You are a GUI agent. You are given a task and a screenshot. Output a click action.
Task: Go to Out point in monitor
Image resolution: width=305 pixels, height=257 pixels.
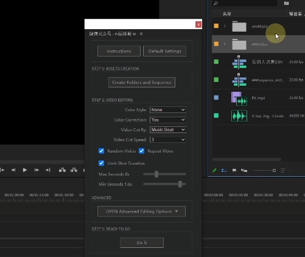point(48,170)
